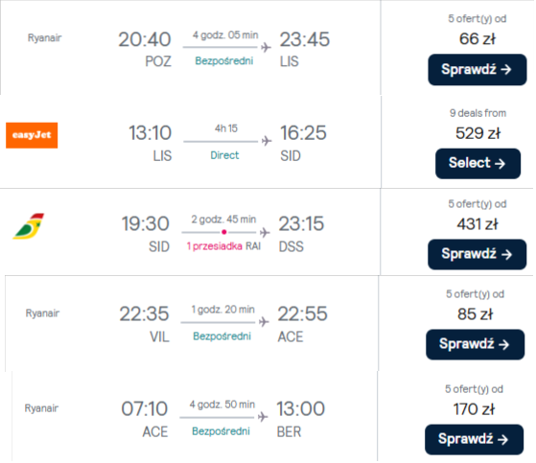
Task: Click airplane icon on LIS to SID flight
Action: (x=267, y=141)
